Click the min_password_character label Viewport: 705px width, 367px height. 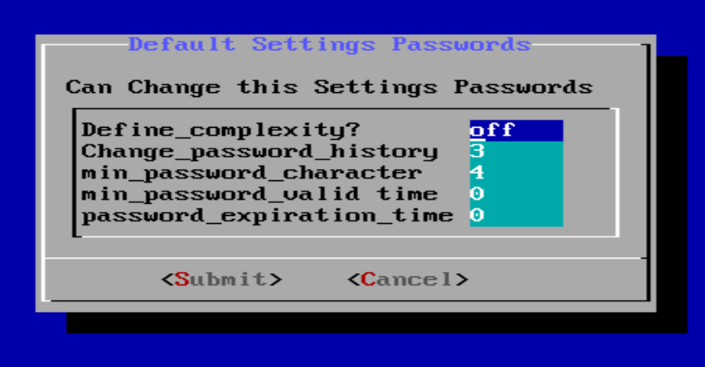tap(251, 173)
